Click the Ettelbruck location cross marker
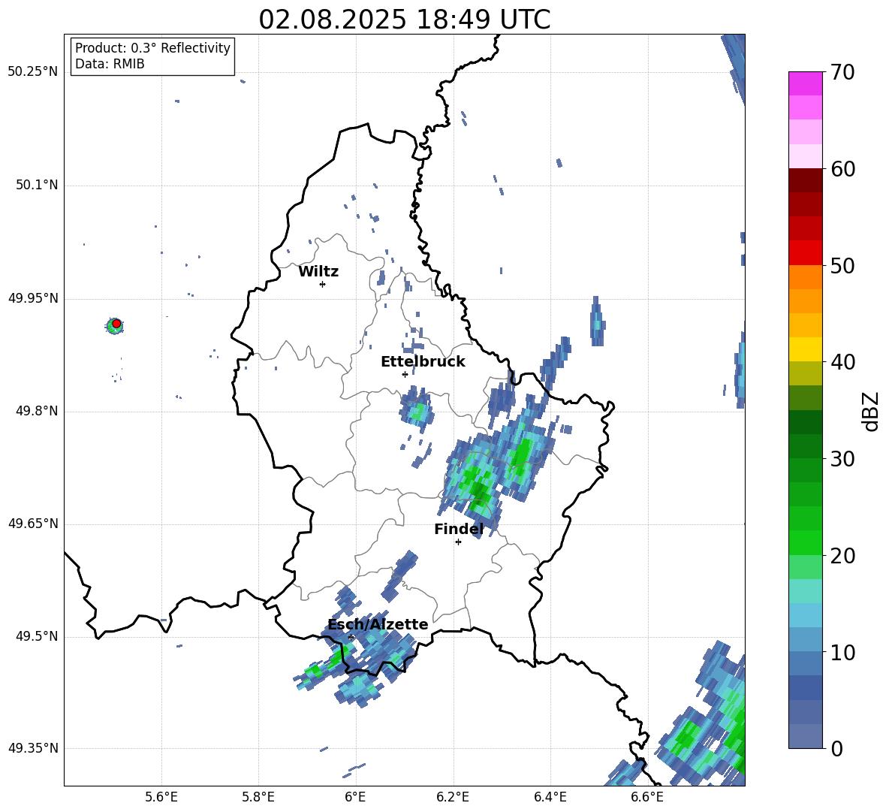 405,374
